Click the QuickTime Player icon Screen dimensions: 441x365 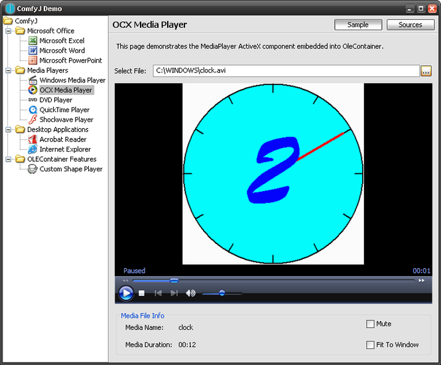click(33, 110)
